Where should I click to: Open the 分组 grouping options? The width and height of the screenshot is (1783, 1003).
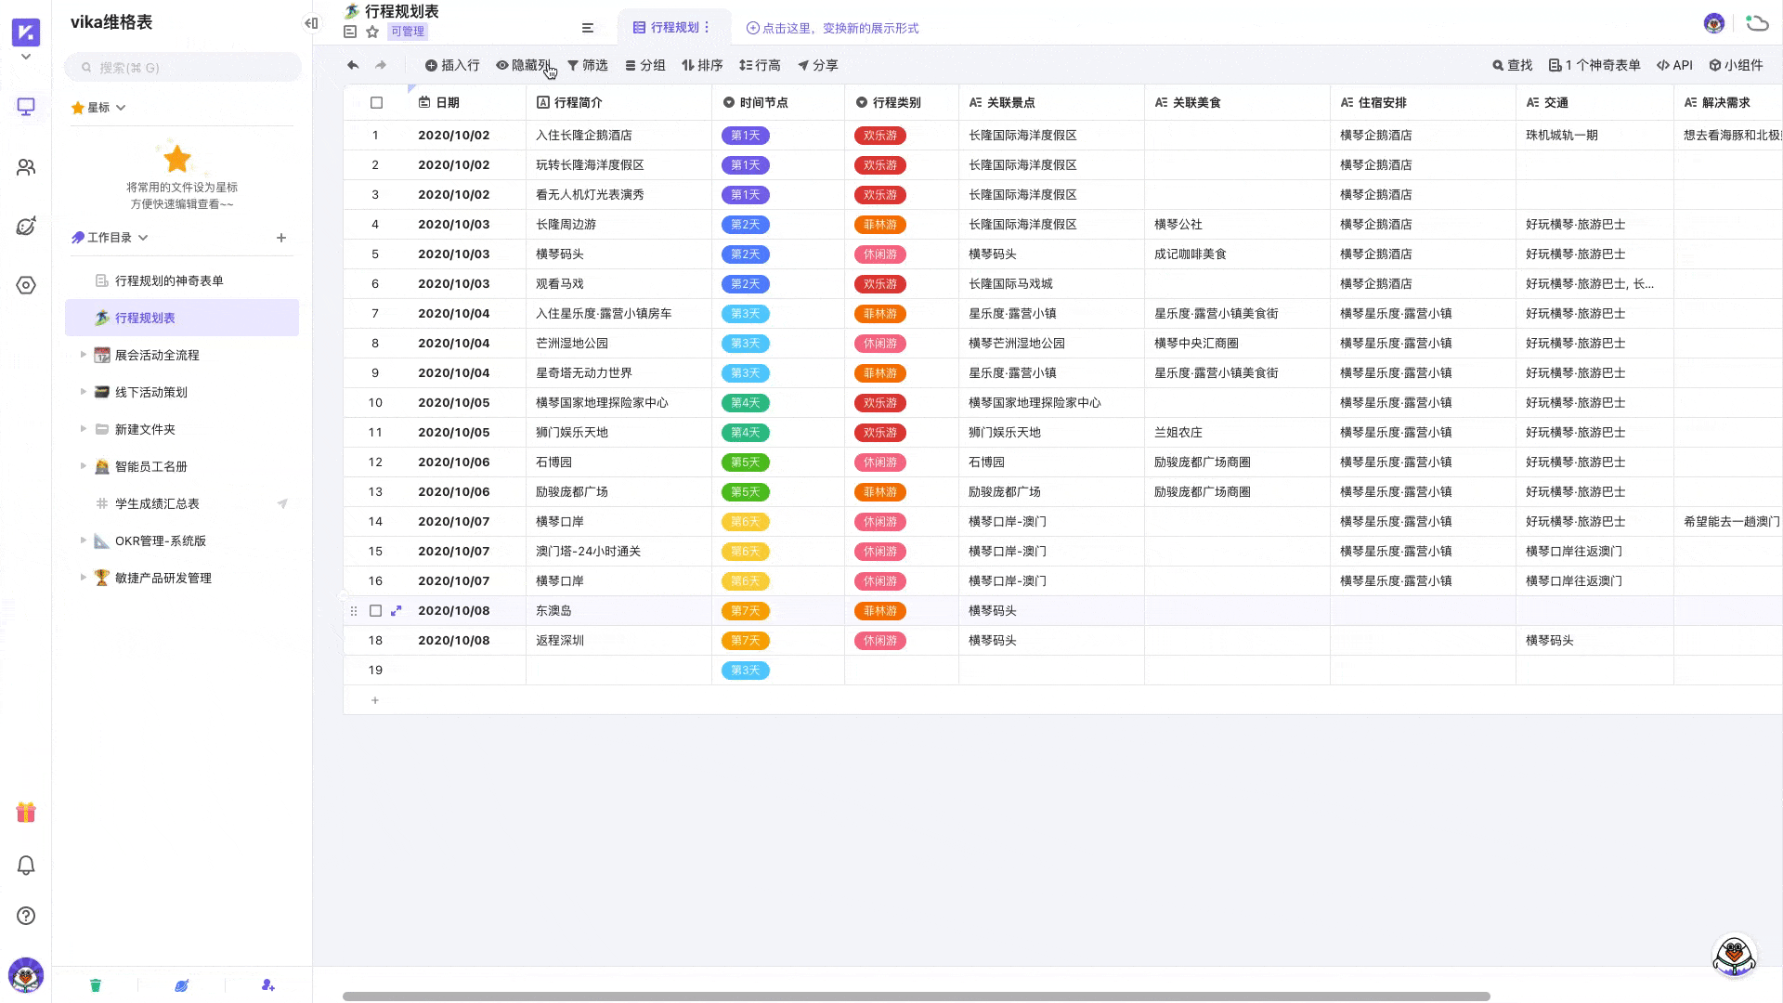(645, 65)
